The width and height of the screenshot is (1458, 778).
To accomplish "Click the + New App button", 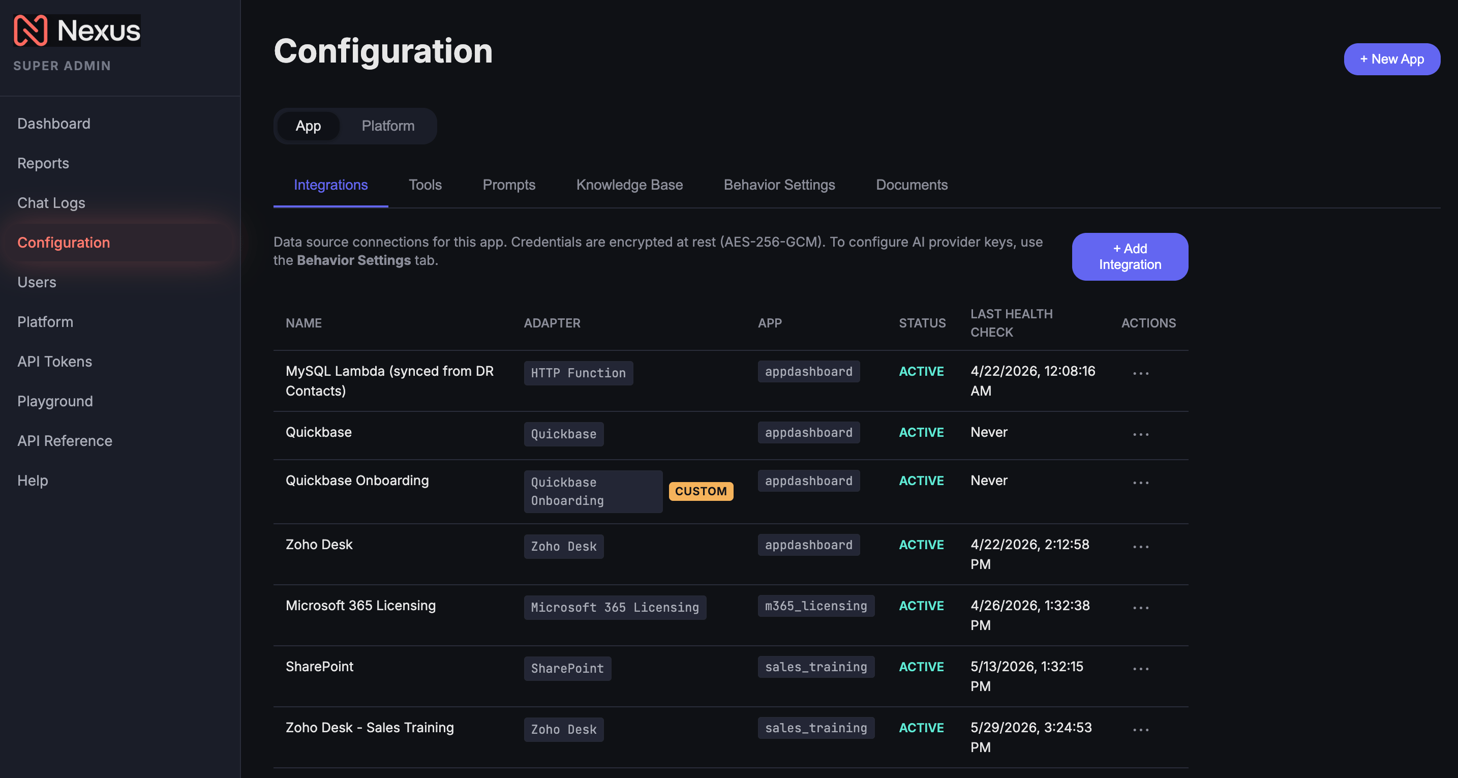I will coord(1391,59).
